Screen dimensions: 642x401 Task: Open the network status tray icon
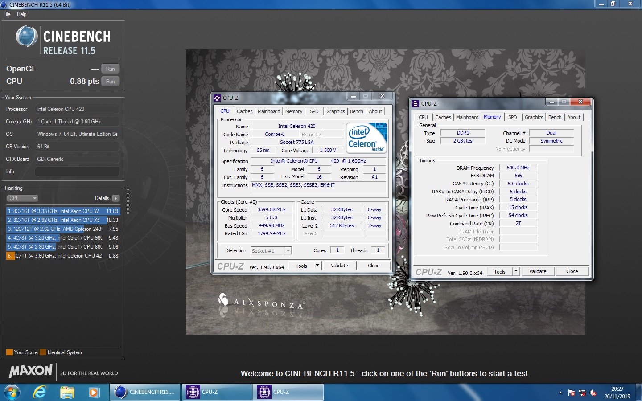(582, 393)
